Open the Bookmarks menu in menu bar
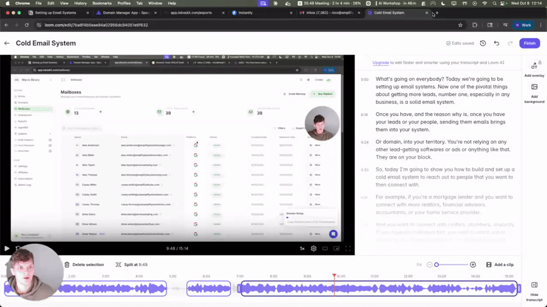This screenshot has width=547, height=307. pos(102,3)
